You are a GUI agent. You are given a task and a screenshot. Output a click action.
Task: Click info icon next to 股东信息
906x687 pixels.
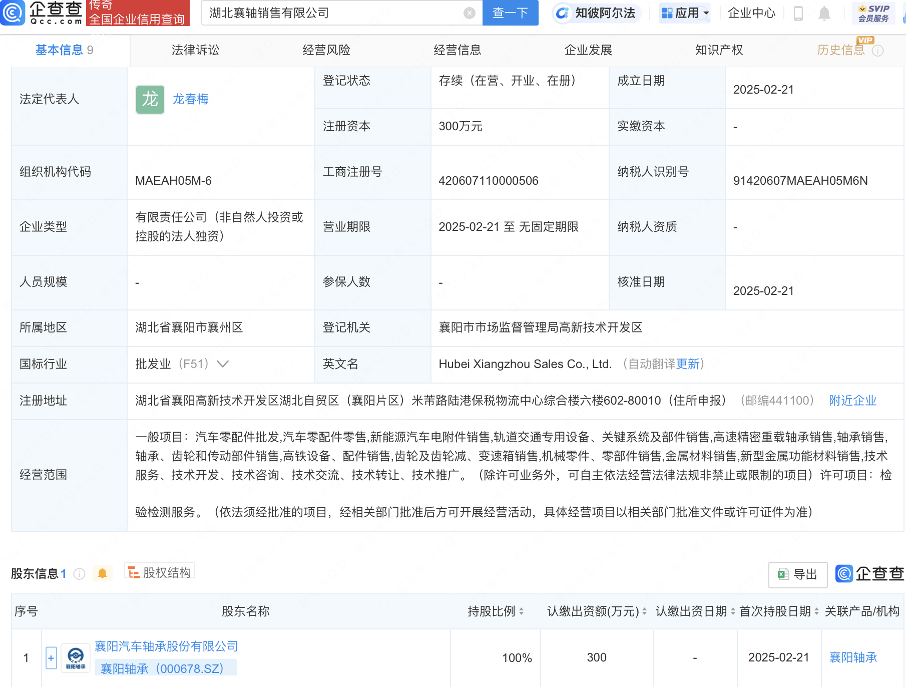pos(79,574)
